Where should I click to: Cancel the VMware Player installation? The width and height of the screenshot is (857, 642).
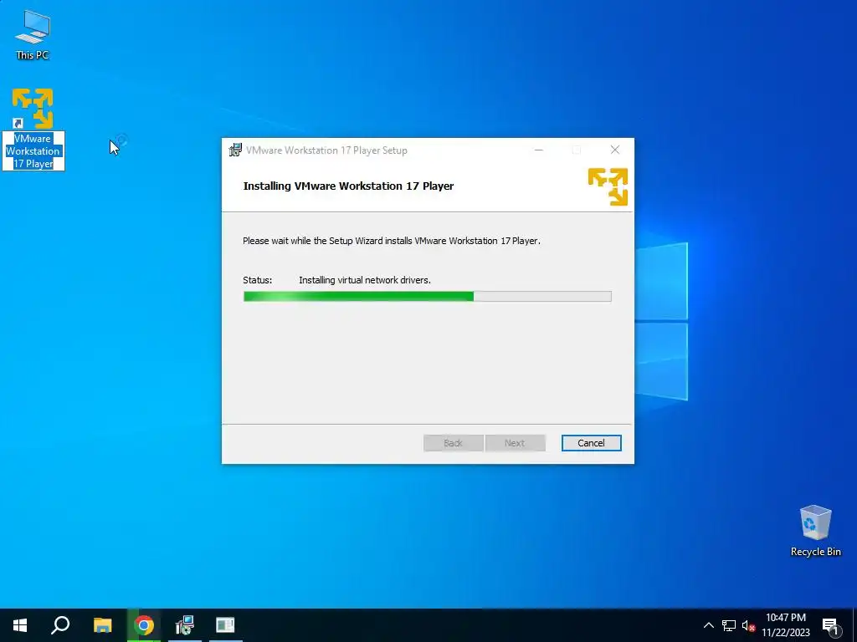coord(591,443)
